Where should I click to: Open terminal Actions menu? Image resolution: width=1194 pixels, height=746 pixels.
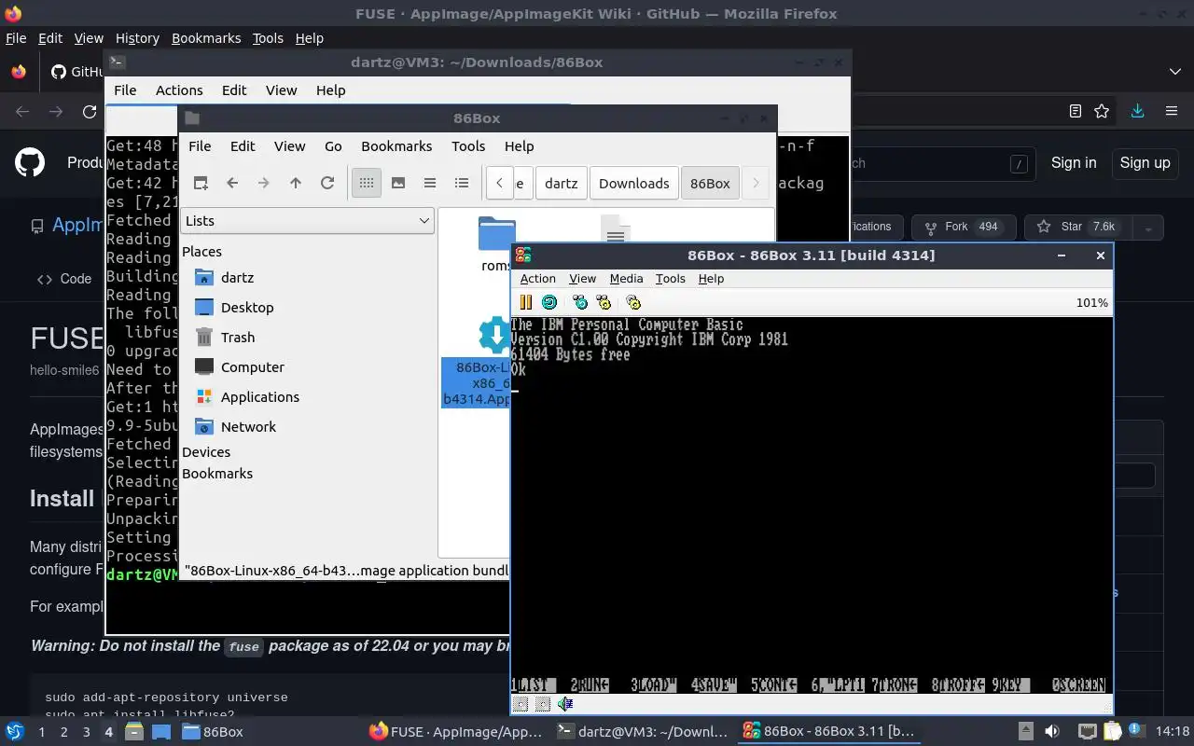pos(179,90)
